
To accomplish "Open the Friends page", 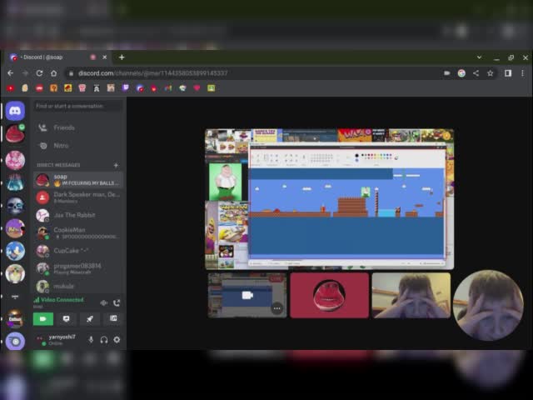I will point(78,127).
